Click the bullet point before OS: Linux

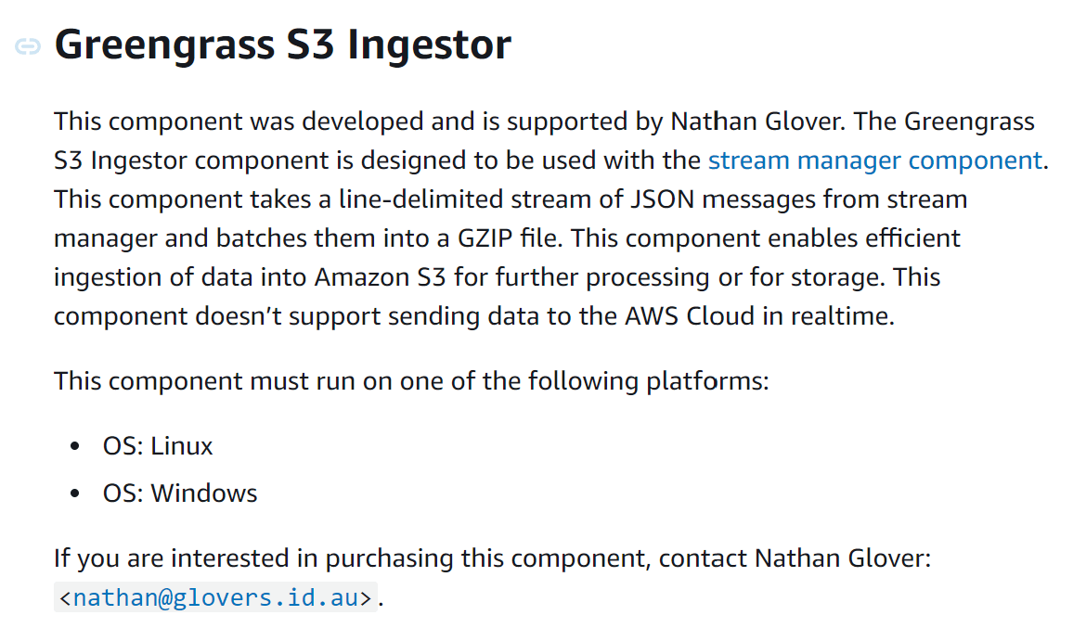pos(75,447)
